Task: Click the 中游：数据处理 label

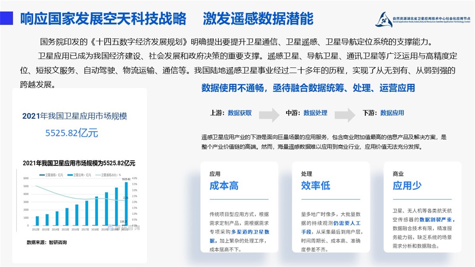Action: point(307,113)
